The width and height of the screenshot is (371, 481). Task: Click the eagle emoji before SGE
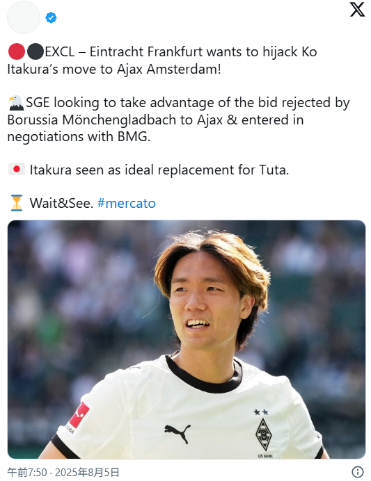point(16,103)
